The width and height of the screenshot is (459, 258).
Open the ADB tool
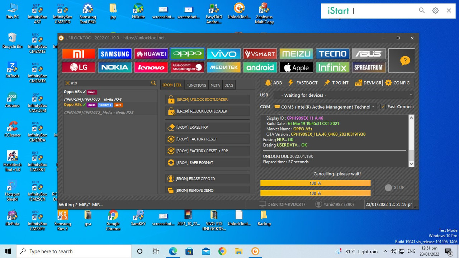(x=273, y=83)
